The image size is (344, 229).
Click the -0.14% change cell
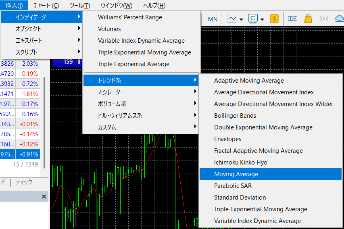coord(28,134)
